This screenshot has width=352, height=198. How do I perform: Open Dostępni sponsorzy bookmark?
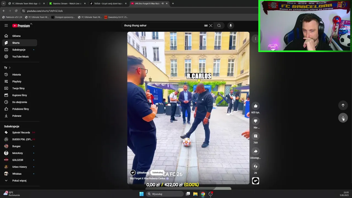coord(63,17)
